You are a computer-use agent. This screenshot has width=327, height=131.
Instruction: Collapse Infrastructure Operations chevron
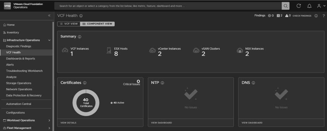pyautogui.click(x=49, y=40)
